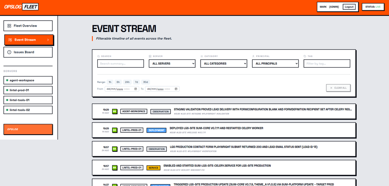Open the Deployed LGS-Site Sum-Core v0.7.11 event

(x=224, y=130)
